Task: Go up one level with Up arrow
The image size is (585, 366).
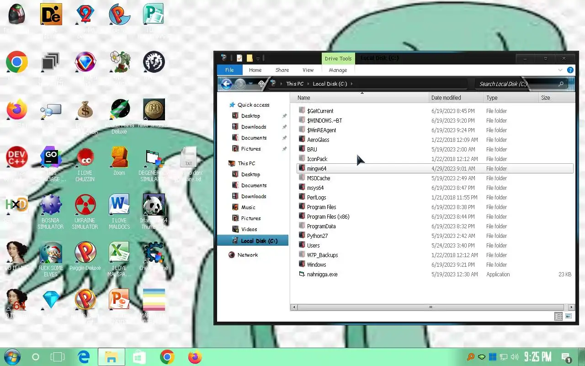Action: [x=261, y=84]
